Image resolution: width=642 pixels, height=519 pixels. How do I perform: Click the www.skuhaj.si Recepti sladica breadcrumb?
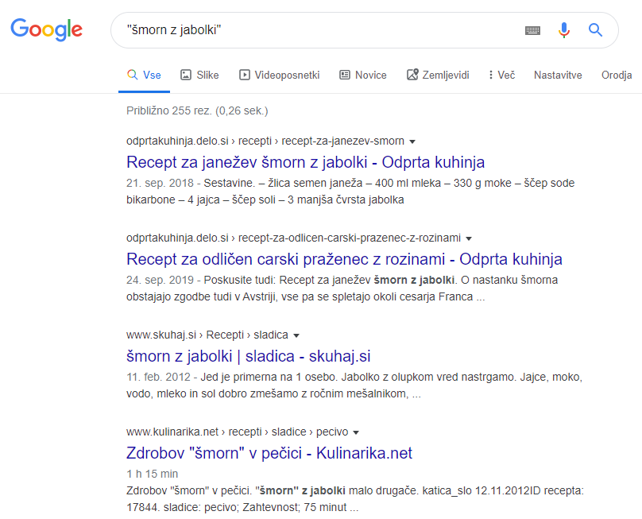tap(207, 335)
